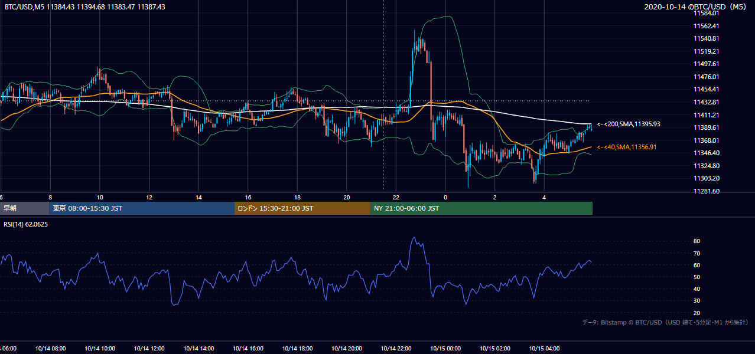Click the 11411.21 price axis label
The image size is (755, 354).
pyautogui.click(x=707, y=115)
